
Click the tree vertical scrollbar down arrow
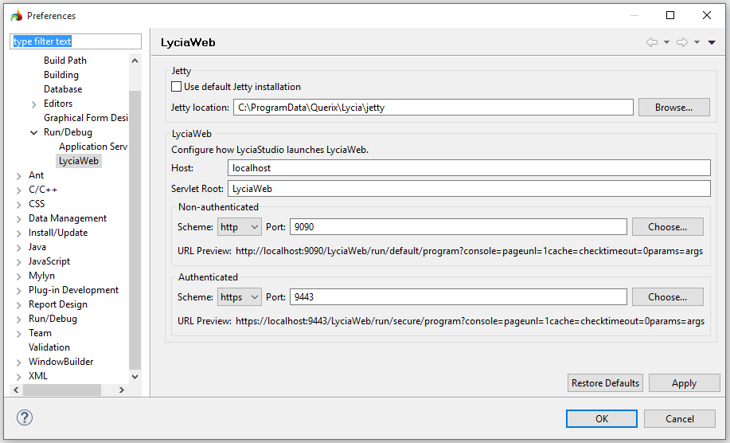[135, 376]
